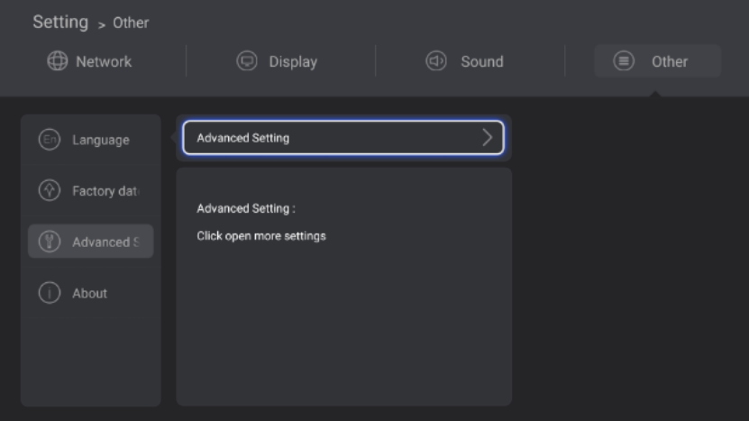Select Language in the sidebar
Viewport: 749px width, 421px height.
click(x=100, y=140)
